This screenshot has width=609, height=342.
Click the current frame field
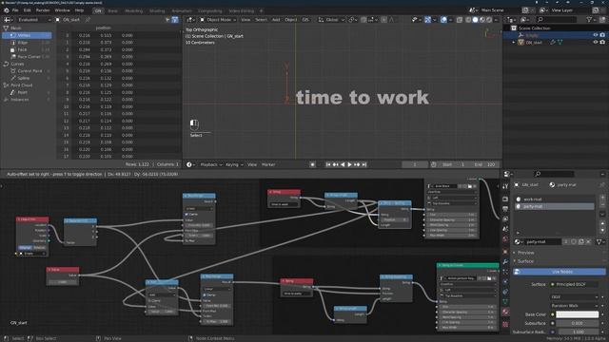pos(415,164)
